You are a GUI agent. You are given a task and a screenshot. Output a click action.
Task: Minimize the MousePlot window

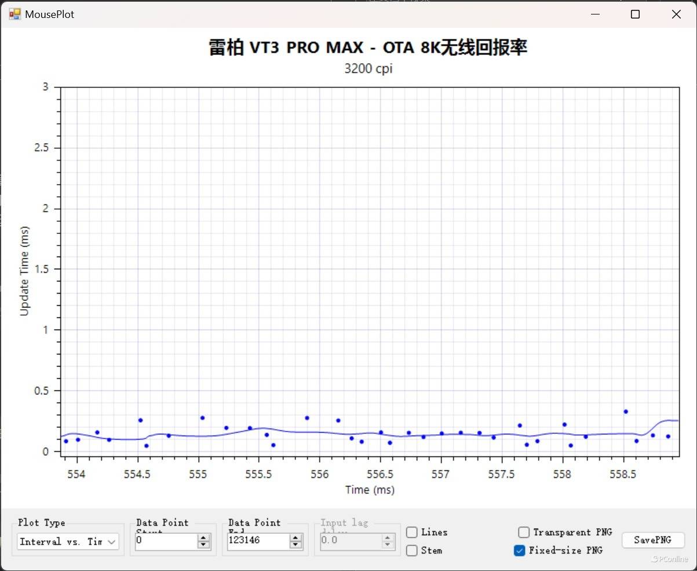pyautogui.click(x=594, y=14)
